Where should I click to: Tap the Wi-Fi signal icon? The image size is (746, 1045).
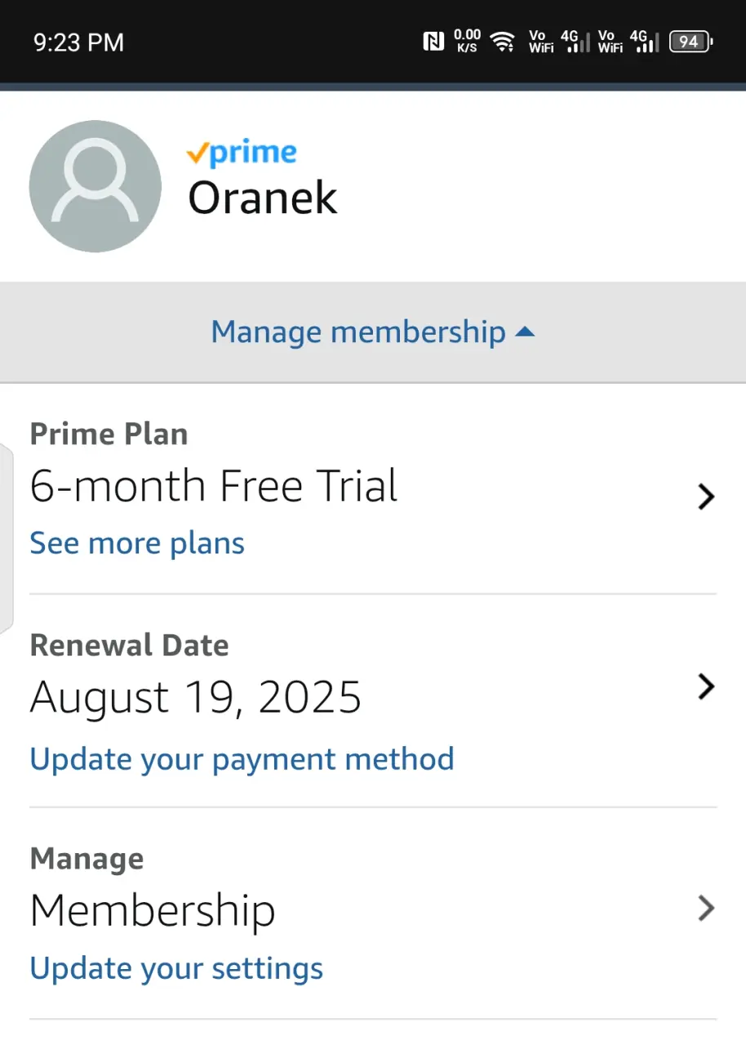tap(502, 42)
